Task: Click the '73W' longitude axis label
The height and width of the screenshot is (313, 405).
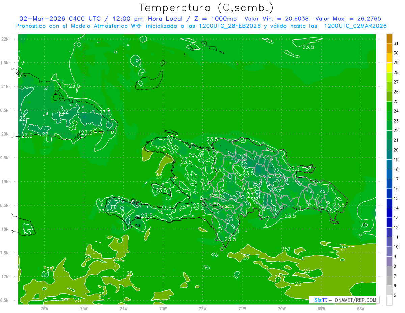Action: pyautogui.click(x=163, y=308)
